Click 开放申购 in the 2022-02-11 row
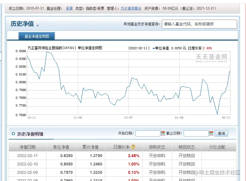The width and height of the screenshot is (246, 181). (x=157, y=156)
